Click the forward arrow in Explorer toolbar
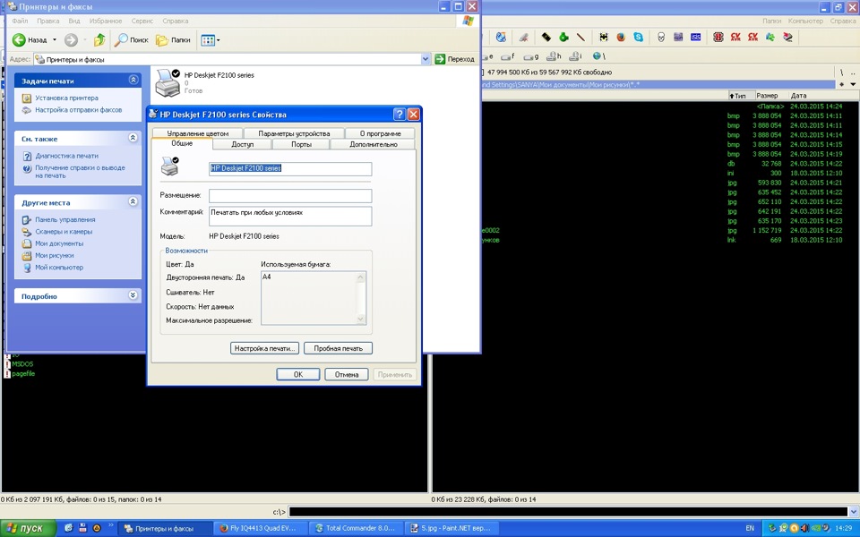The width and height of the screenshot is (860, 537). 71,39
